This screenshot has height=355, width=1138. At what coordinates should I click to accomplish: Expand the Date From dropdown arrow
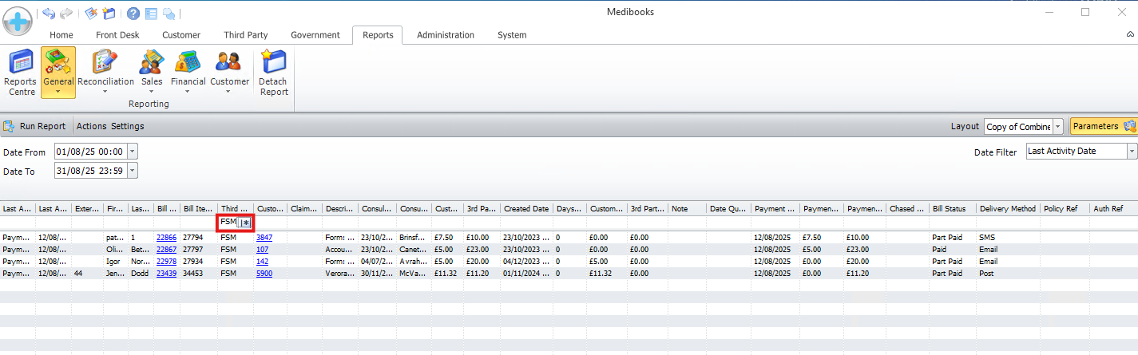tap(133, 152)
